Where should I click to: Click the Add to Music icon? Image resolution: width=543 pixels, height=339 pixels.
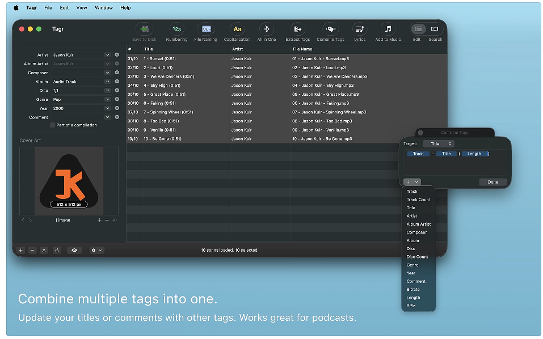click(388, 29)
